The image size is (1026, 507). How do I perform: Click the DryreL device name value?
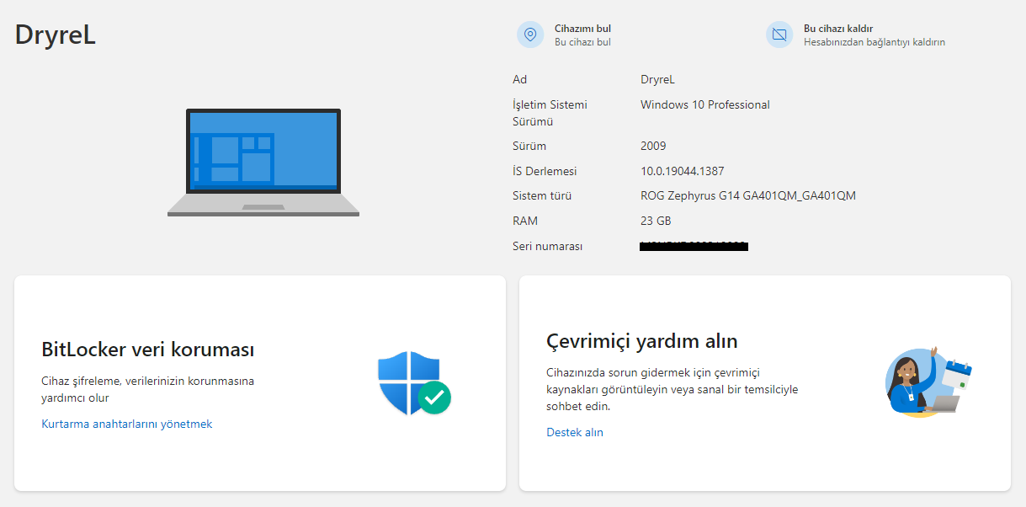tap(657, 79)
